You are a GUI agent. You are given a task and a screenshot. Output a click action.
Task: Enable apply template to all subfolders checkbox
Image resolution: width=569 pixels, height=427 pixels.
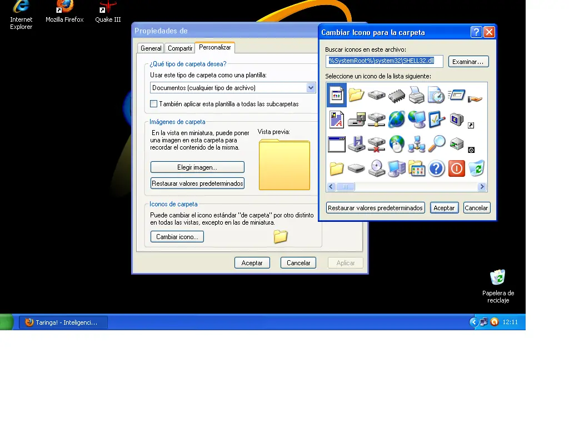pyautogui.click(x=154, y=104)
